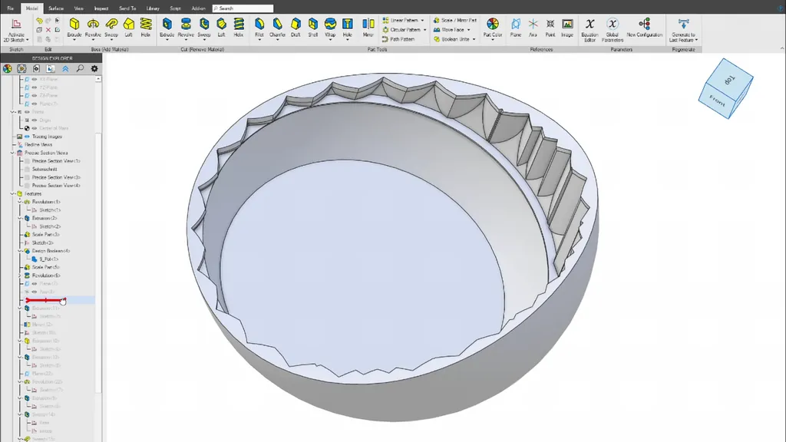Open the Linear Pattern dropdown arrow
786x442 pixels.
pos(422,21)
